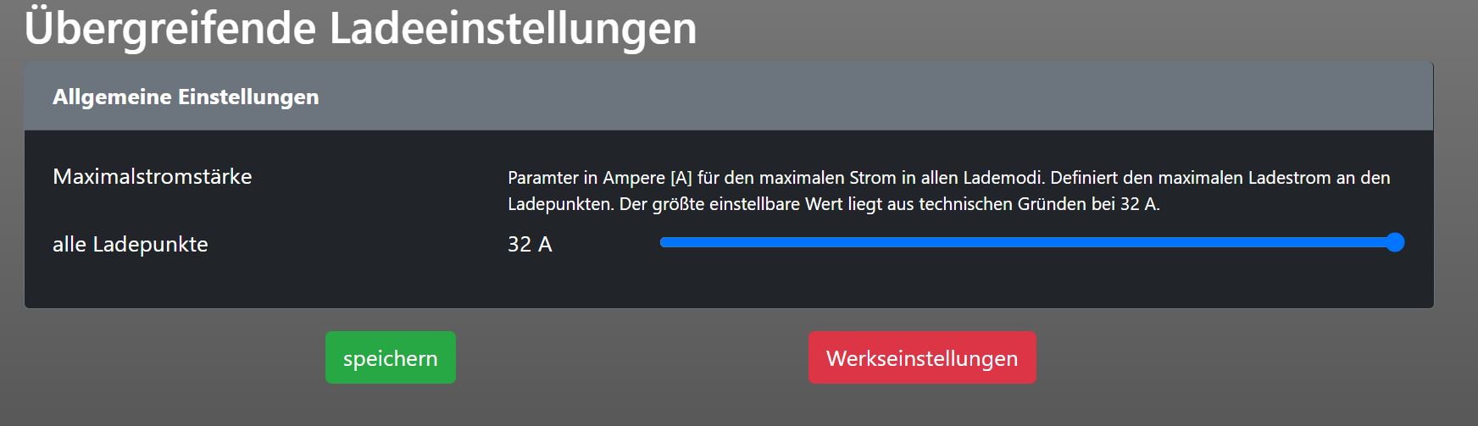Click the word Übergreifende in the heading
The height and width of the screenshot is (426, 1478).
(169, 28)
